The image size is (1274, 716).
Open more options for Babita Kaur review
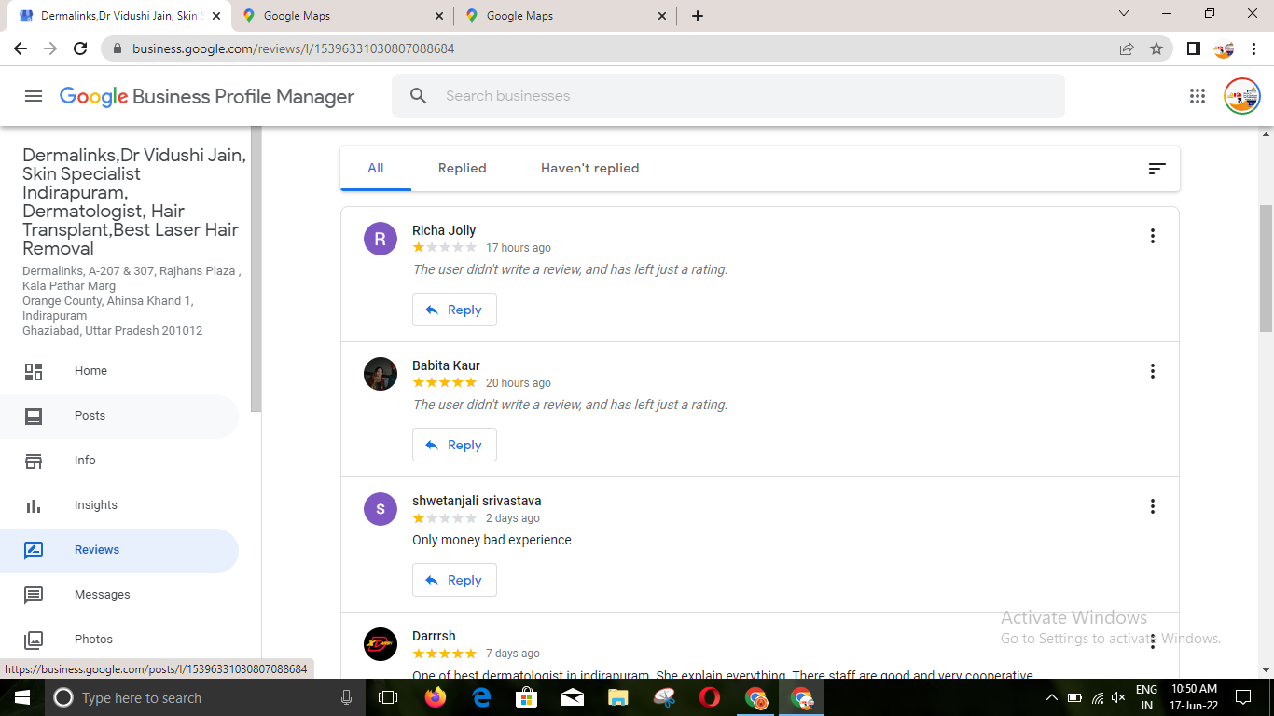pyautogui.click(x=1153, y=371)
